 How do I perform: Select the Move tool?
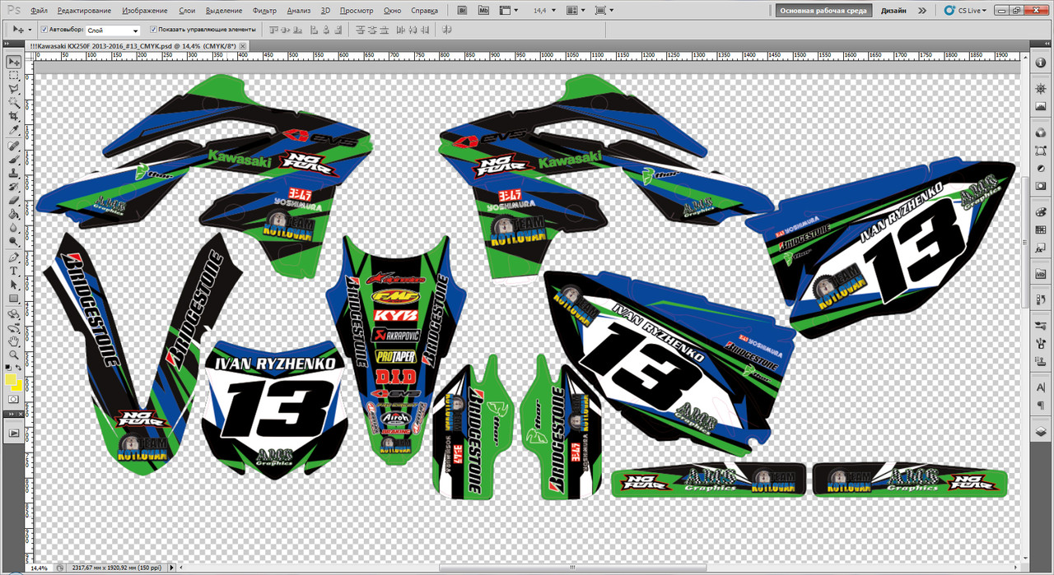pyautogui.click(x=14, y=62)
